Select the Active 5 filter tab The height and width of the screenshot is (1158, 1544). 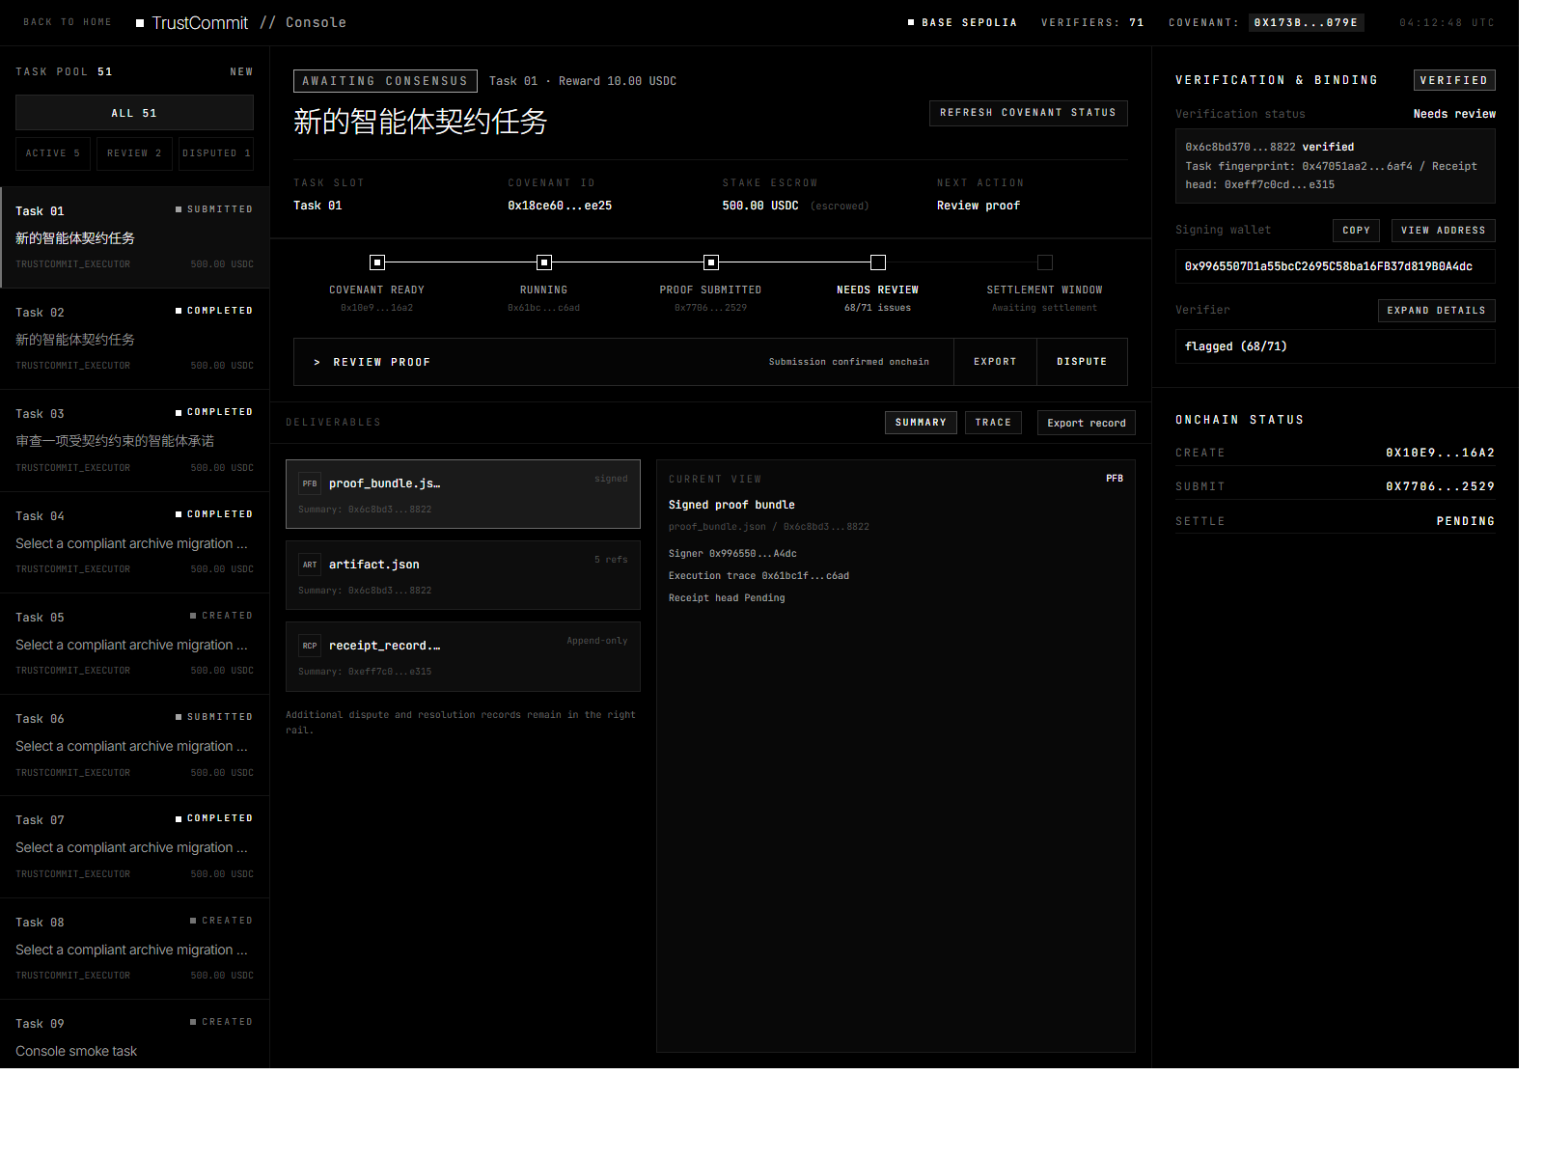[x=53, y=153]
